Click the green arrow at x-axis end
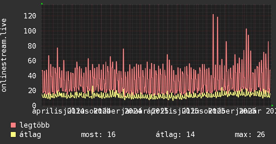Viewport: 276px width, 144px height. (x=272, y=105)
